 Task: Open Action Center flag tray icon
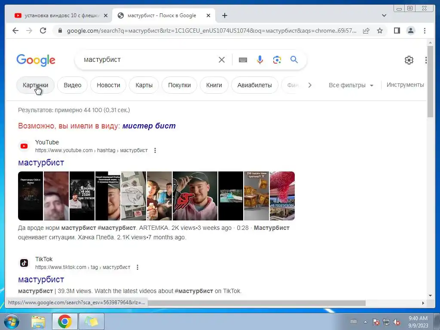[376, 322]
